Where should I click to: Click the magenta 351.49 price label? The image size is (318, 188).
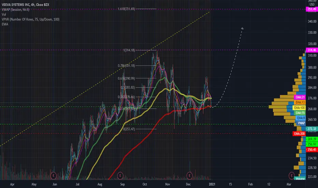(x=312, y=9)
